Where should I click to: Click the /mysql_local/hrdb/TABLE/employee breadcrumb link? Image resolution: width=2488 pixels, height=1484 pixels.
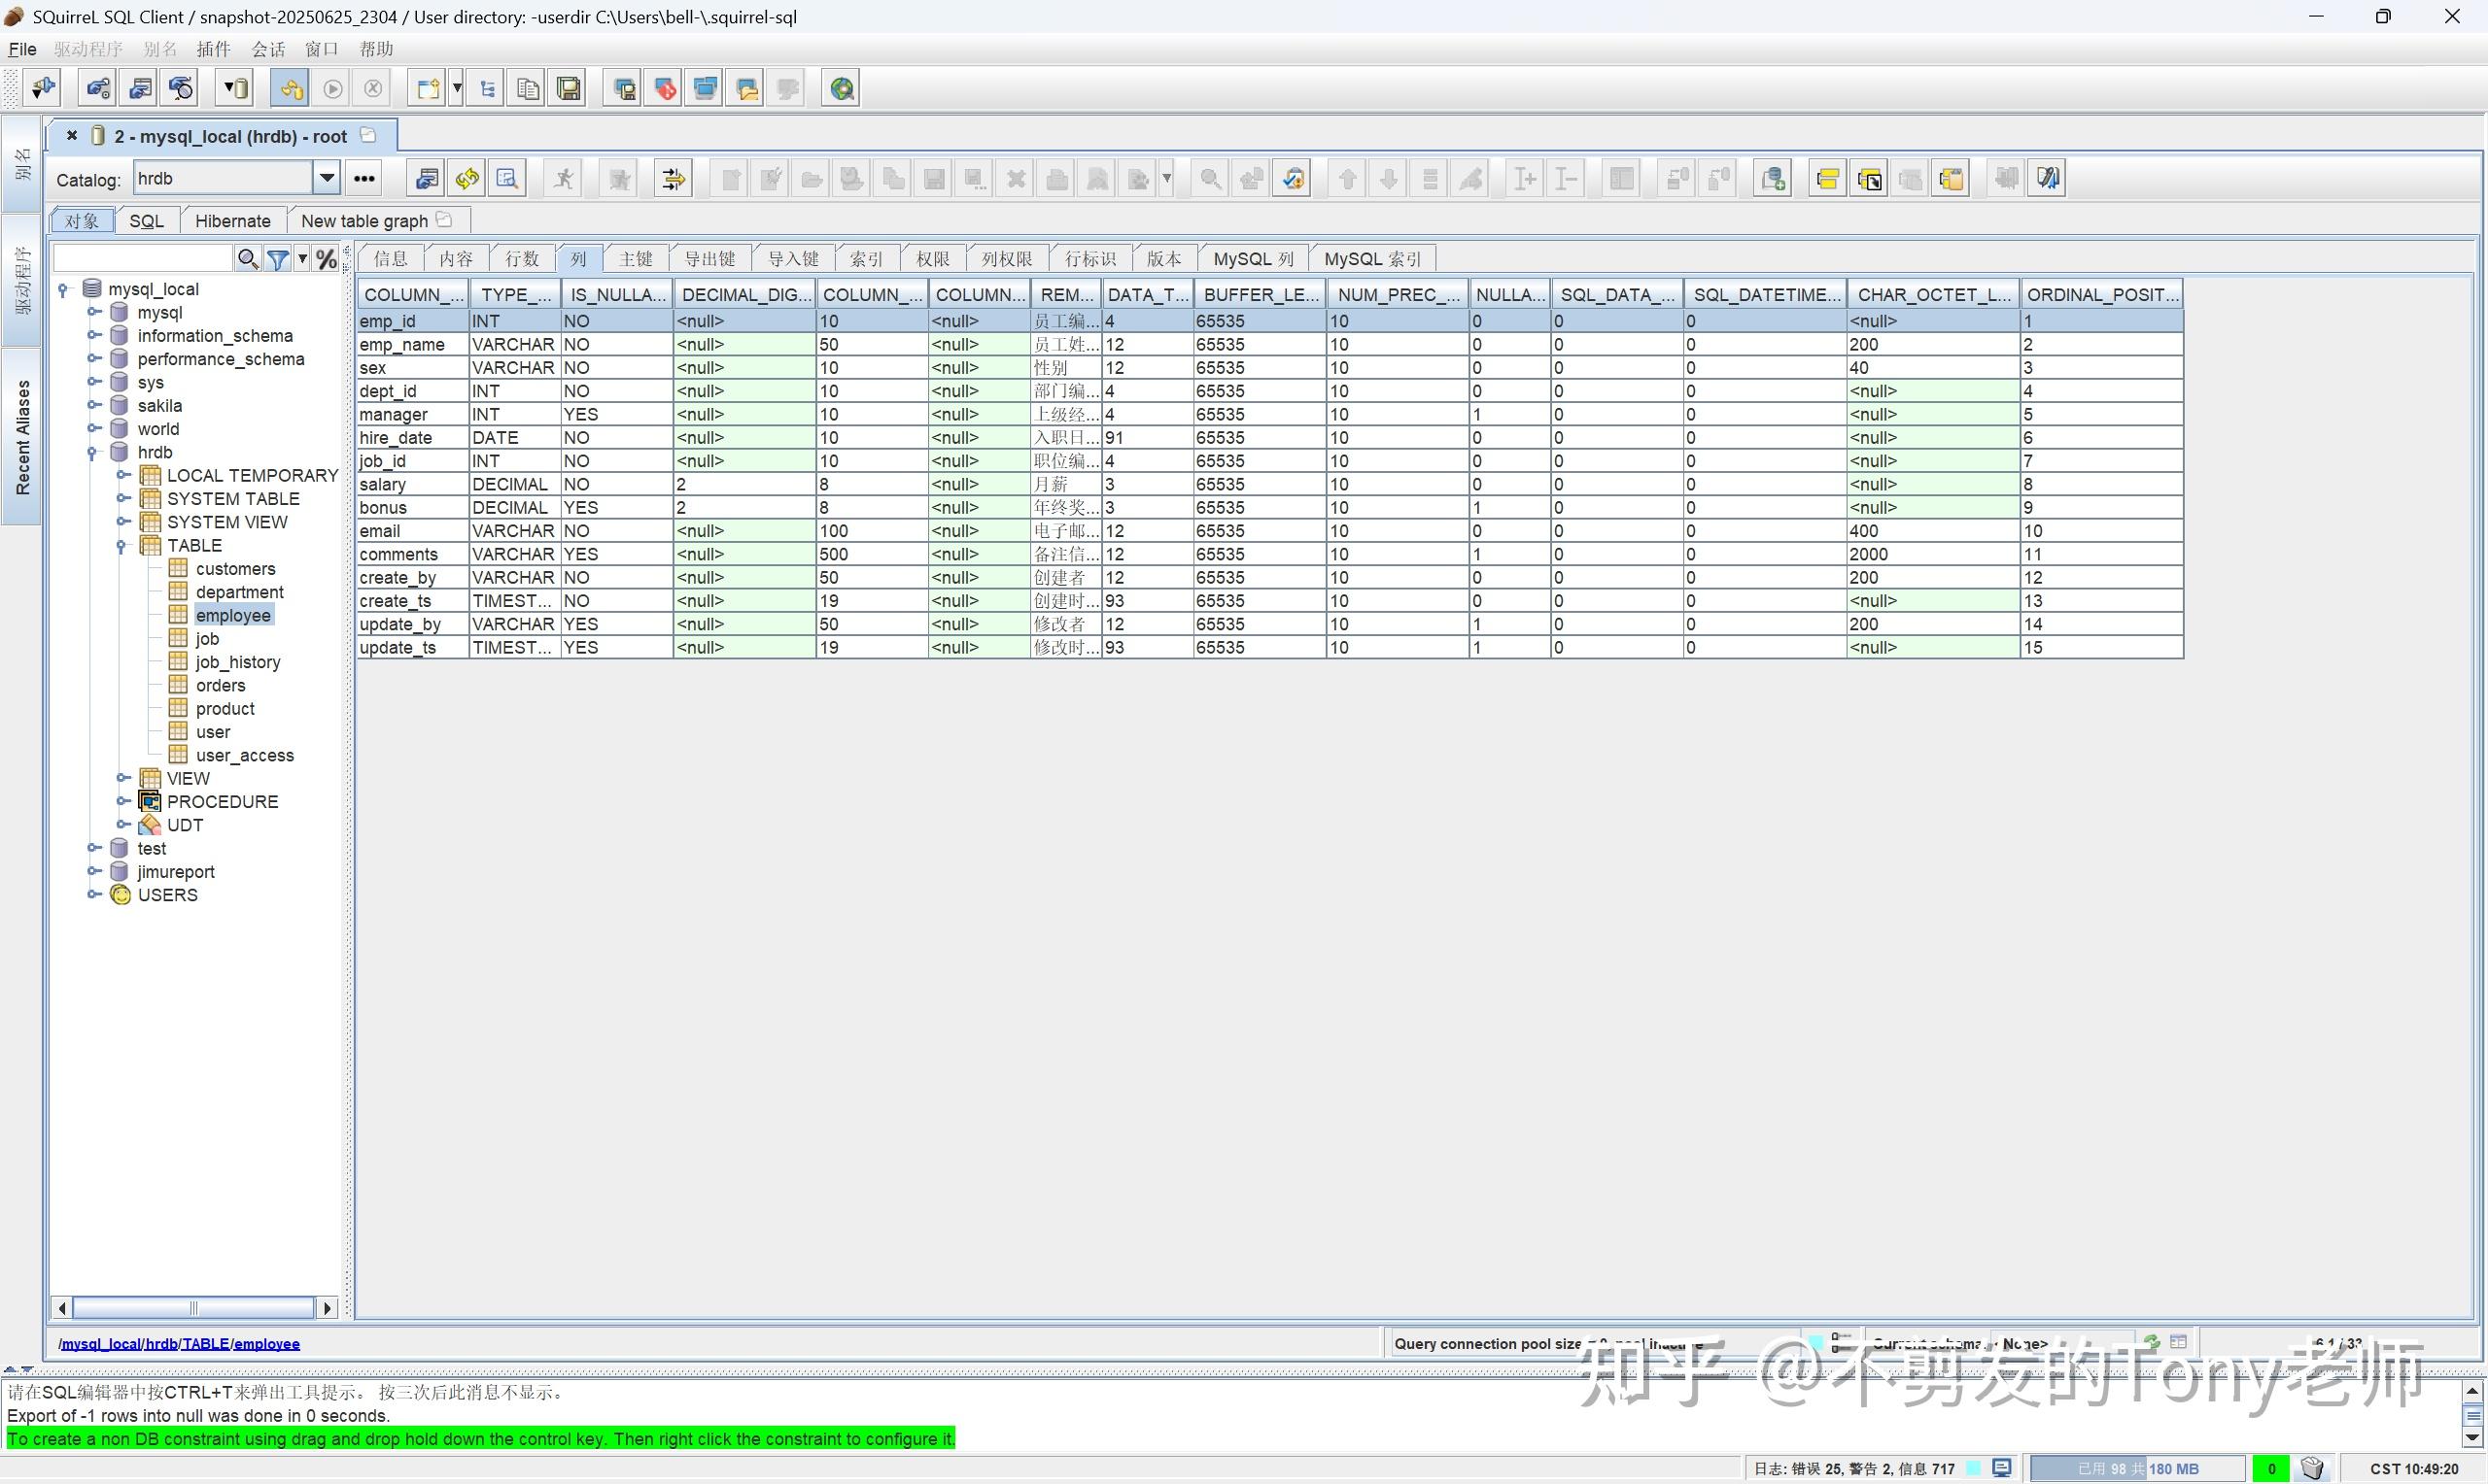(179, 1343)
